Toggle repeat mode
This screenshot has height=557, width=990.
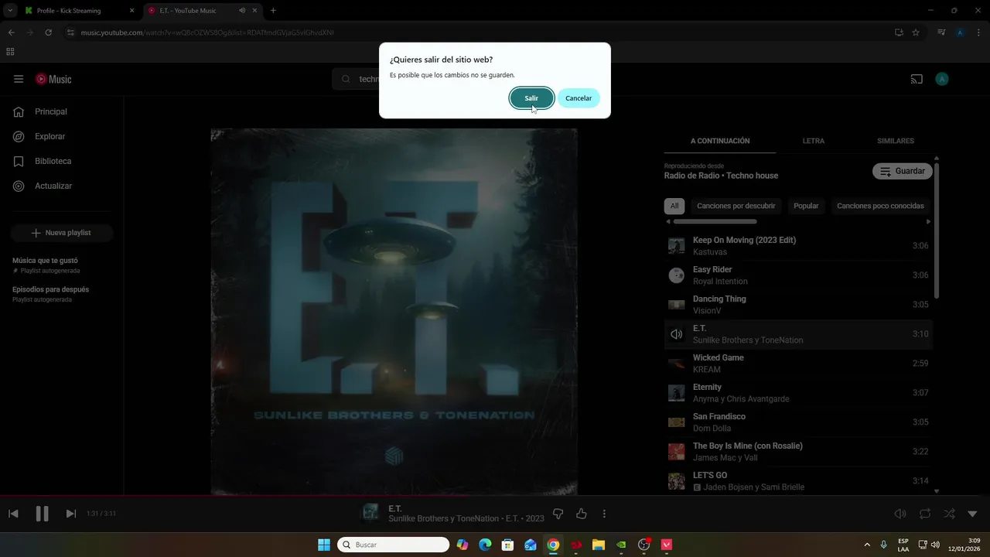tap(925, 514)
